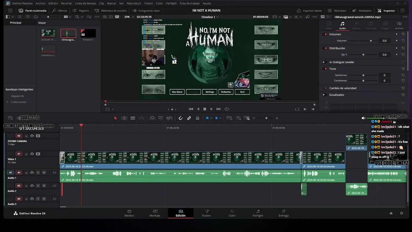412x232 pixels.
Task: Select the A3 track header button
Action: pos(19,199)
